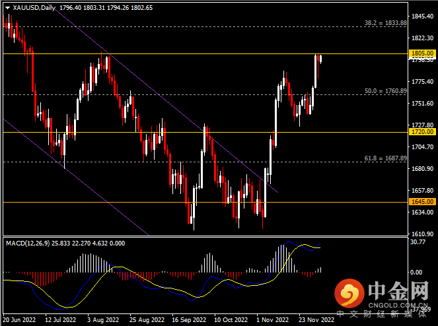Click the 1610.90 value on price scale

click(421, 234)
